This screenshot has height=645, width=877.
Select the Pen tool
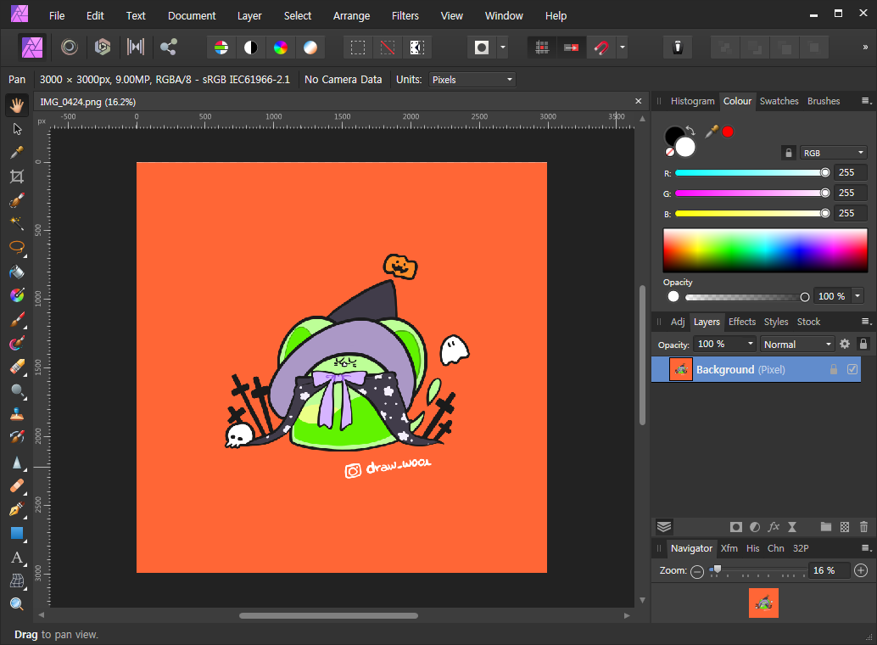17,509
